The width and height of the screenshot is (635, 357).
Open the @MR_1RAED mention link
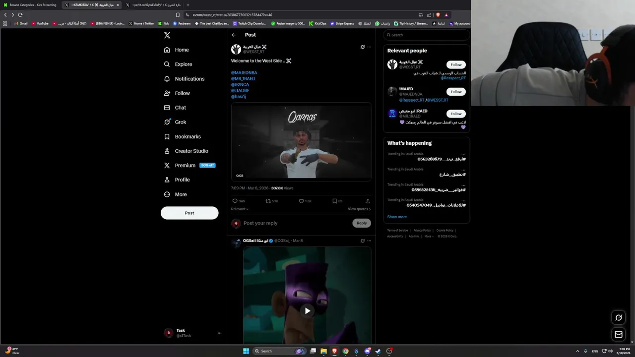click(243, 78)
